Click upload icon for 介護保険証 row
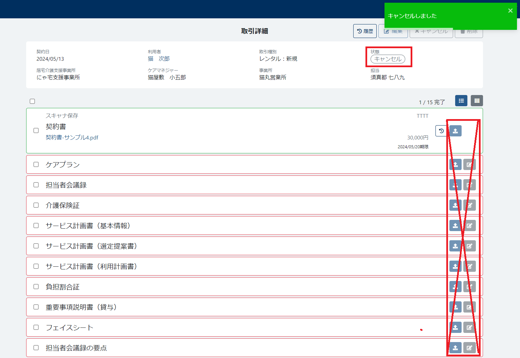The height and width of the screenshot is (358, 520). (x=455, y=205)
